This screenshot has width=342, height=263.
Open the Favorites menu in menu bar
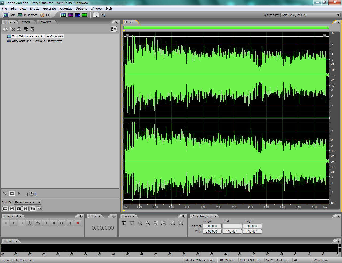coord(65,9)
